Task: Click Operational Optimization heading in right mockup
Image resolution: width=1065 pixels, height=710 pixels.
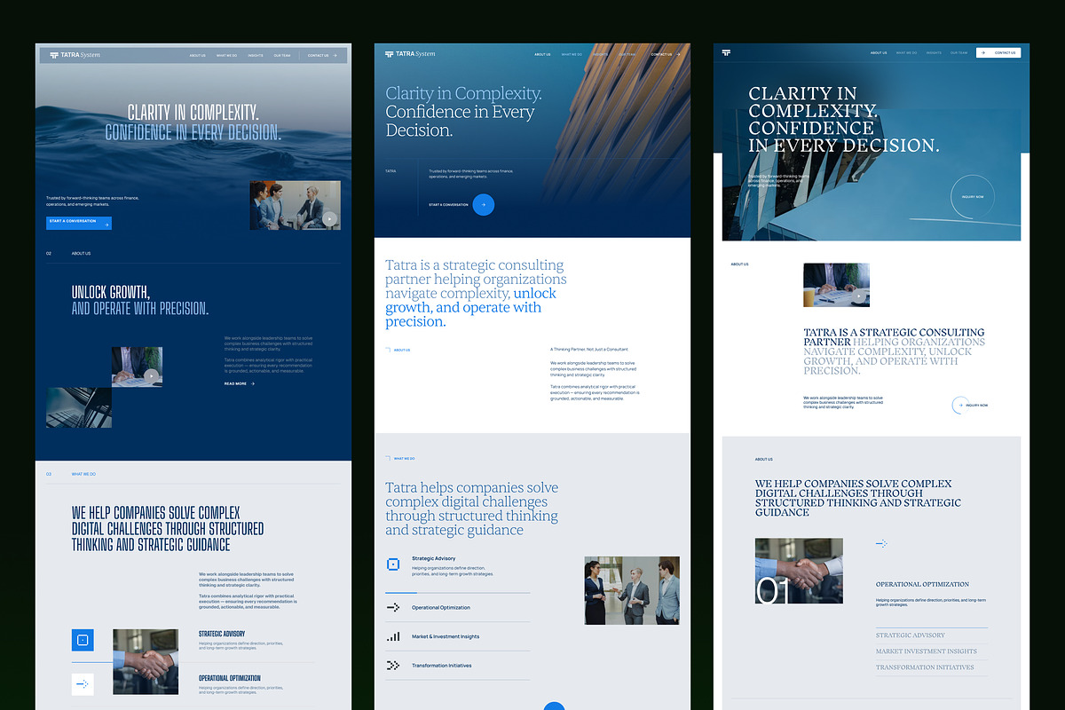Action: (x=922, y=584)
